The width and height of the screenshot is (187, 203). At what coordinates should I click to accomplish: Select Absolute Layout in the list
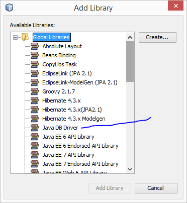click(62, 46)
